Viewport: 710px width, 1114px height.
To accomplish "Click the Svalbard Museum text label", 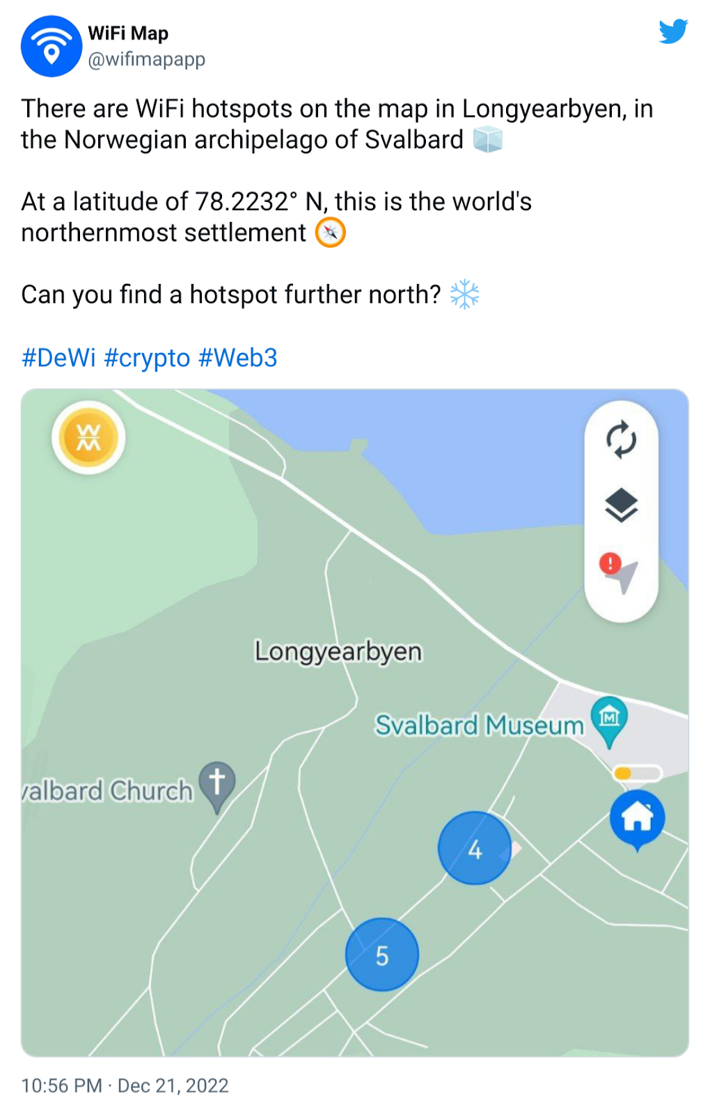I will point(480,725).
